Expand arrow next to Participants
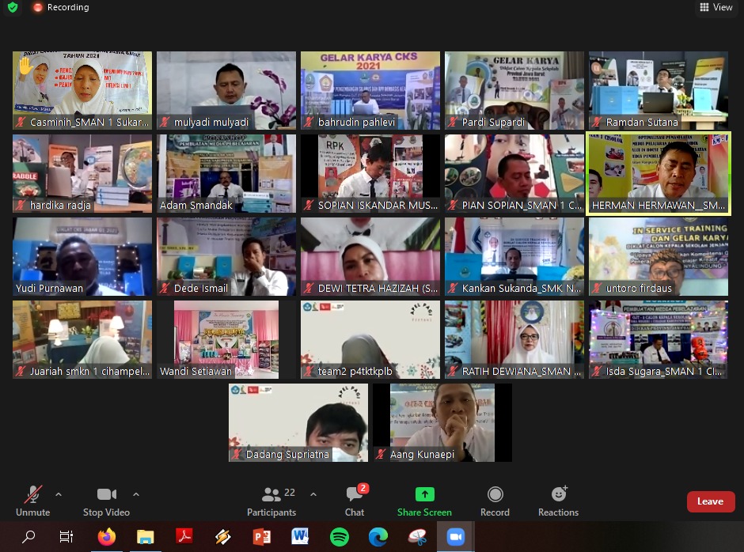The height and width of the screenshot is (552, 744). (313, 494)
